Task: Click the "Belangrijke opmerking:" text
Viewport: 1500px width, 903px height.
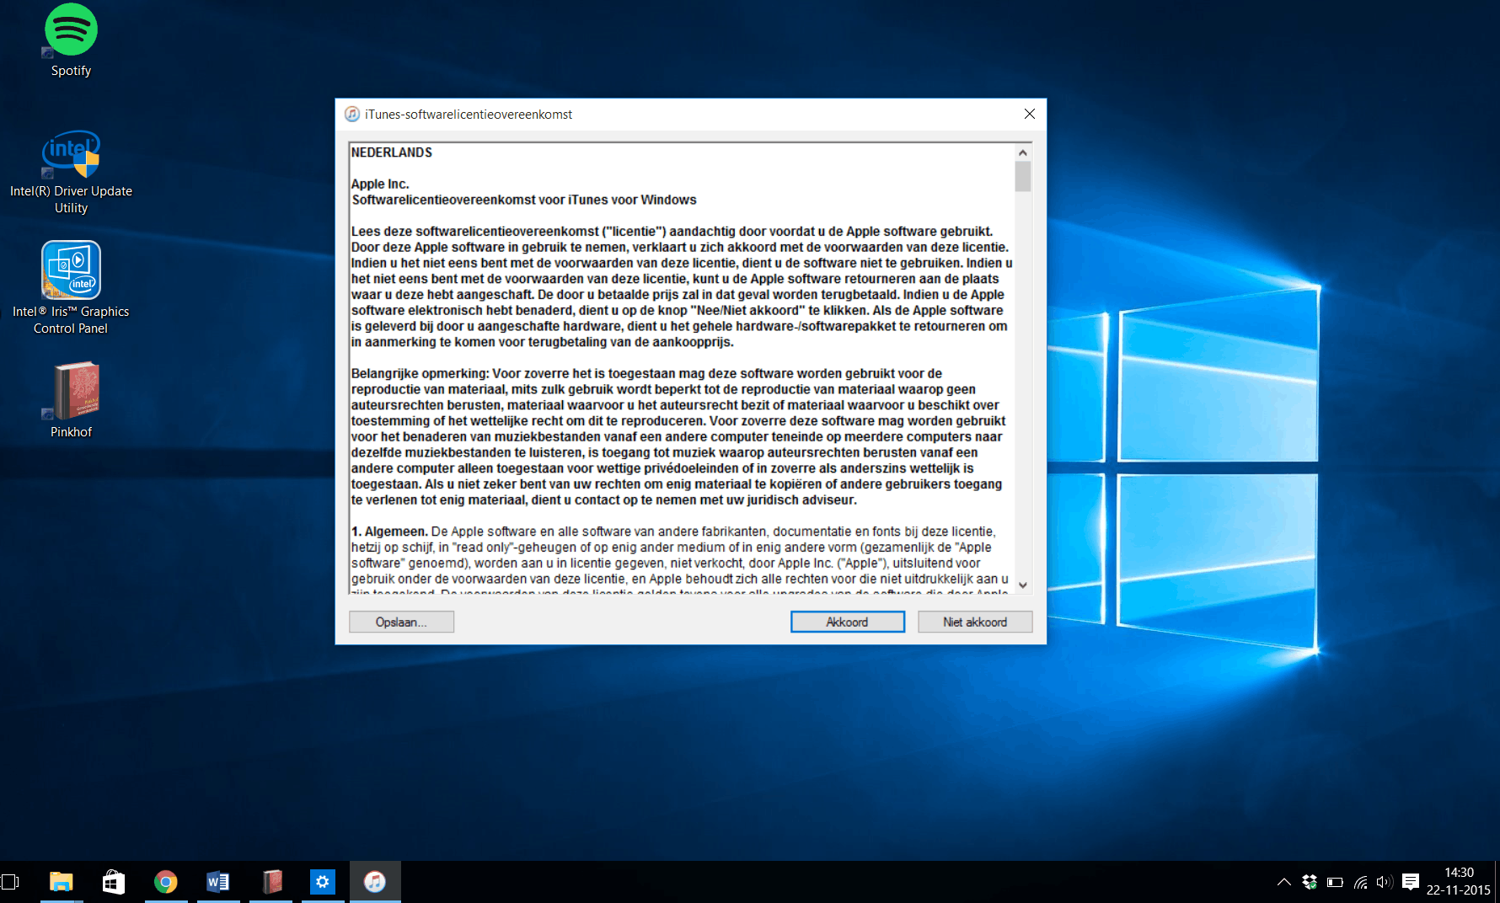Action: click(421, 373)
